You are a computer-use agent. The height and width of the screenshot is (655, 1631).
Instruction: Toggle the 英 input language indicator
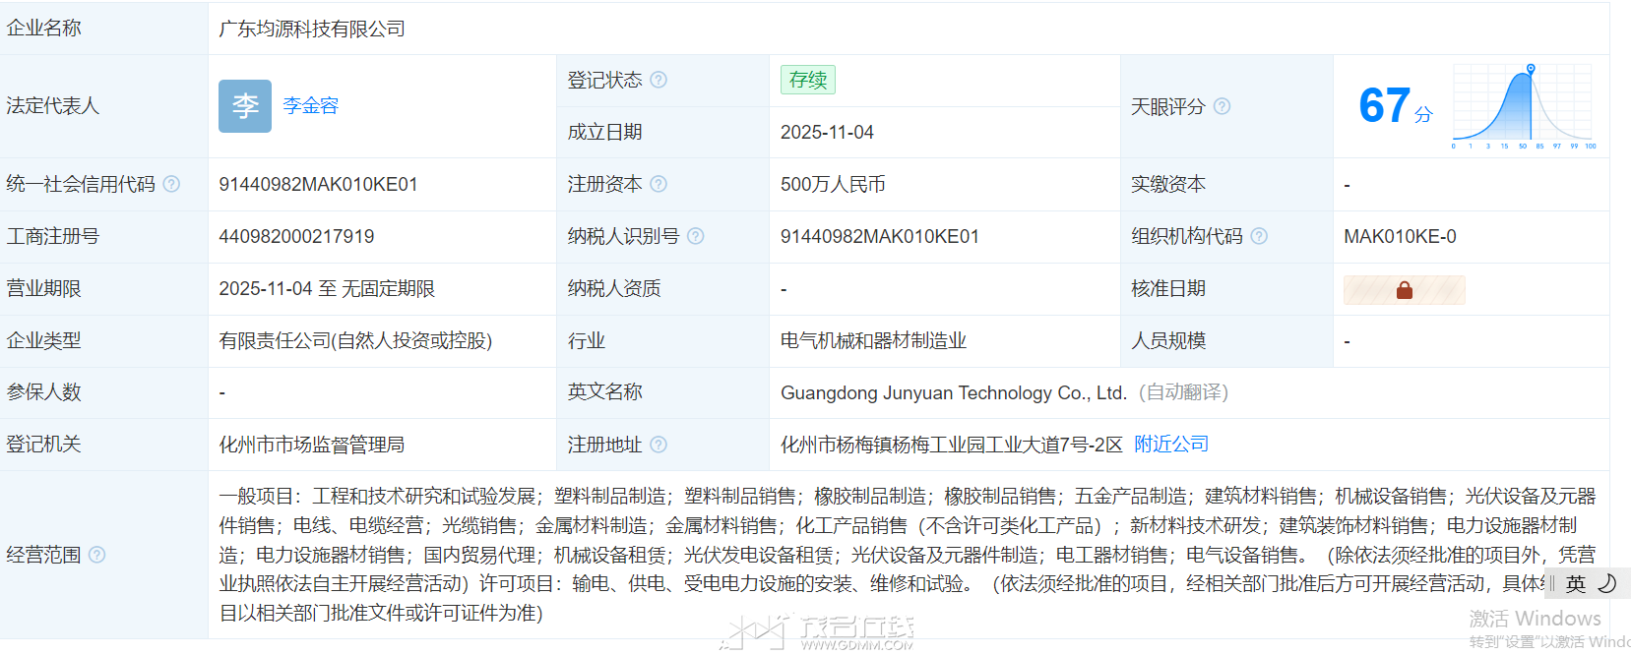[1576, 584]
